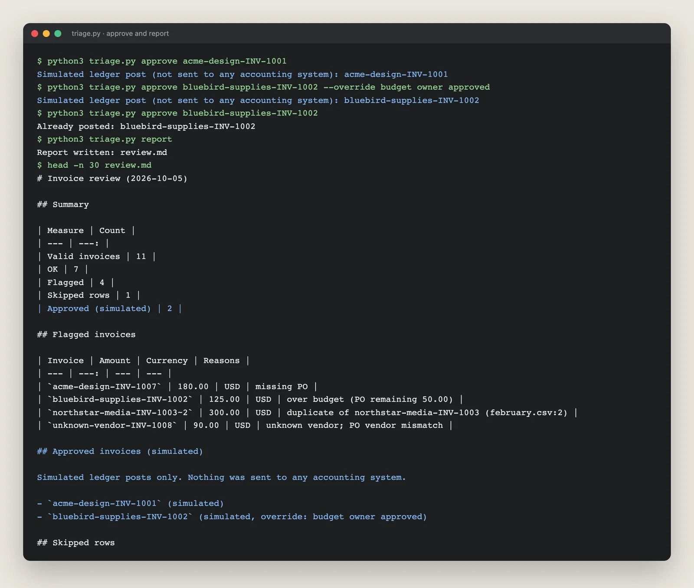Click the 'Measure | Count' table header row

coord(86,230)
